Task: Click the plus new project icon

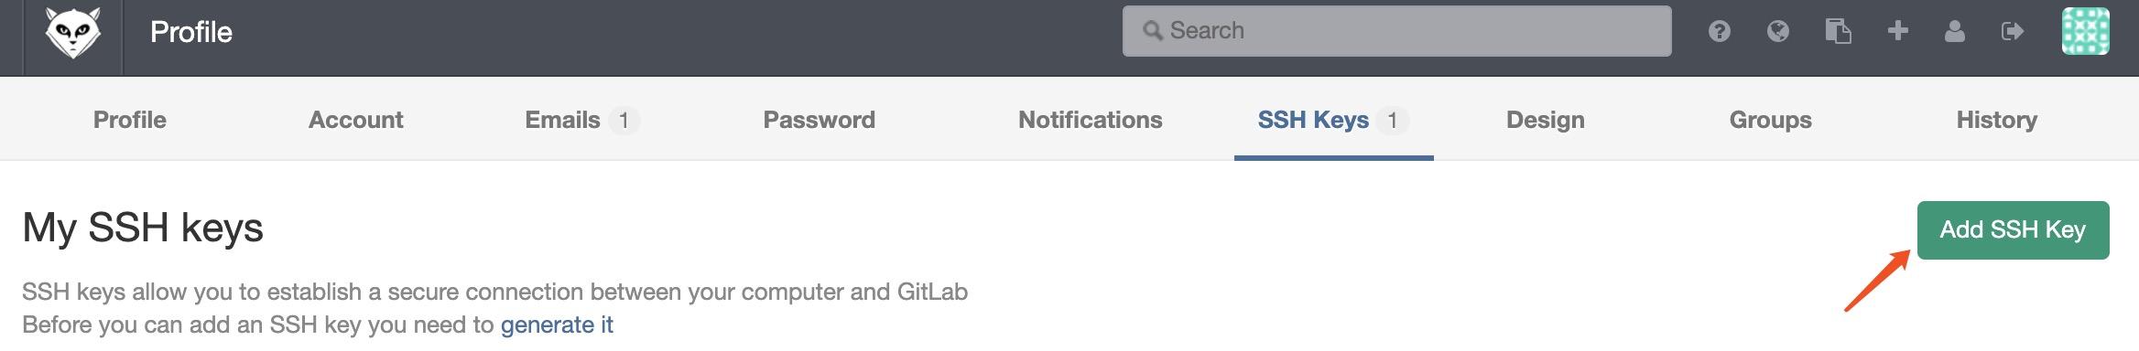Action: click(x=1898, y=31)
